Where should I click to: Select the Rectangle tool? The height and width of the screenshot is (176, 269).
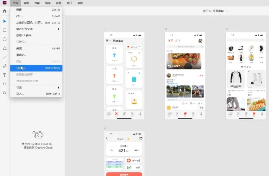pyautogui.click(x=5, y=30)
